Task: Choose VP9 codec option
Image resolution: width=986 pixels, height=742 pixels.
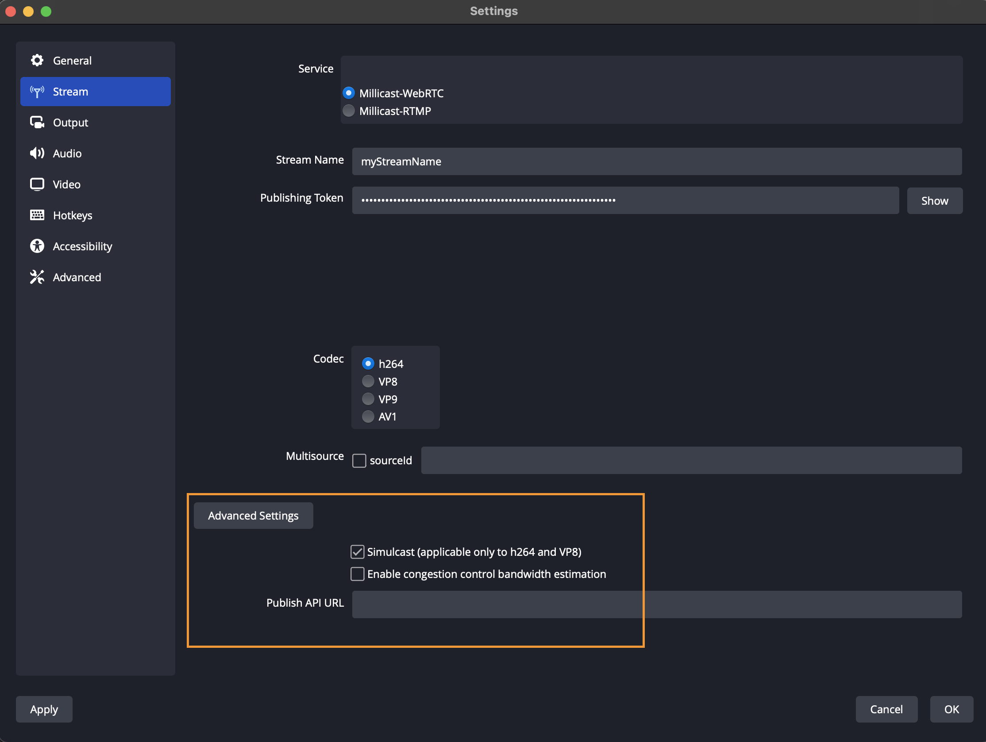Action: click(368, 398)
